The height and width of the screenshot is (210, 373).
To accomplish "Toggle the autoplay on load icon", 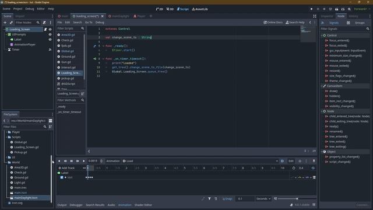I will (282, 161).
